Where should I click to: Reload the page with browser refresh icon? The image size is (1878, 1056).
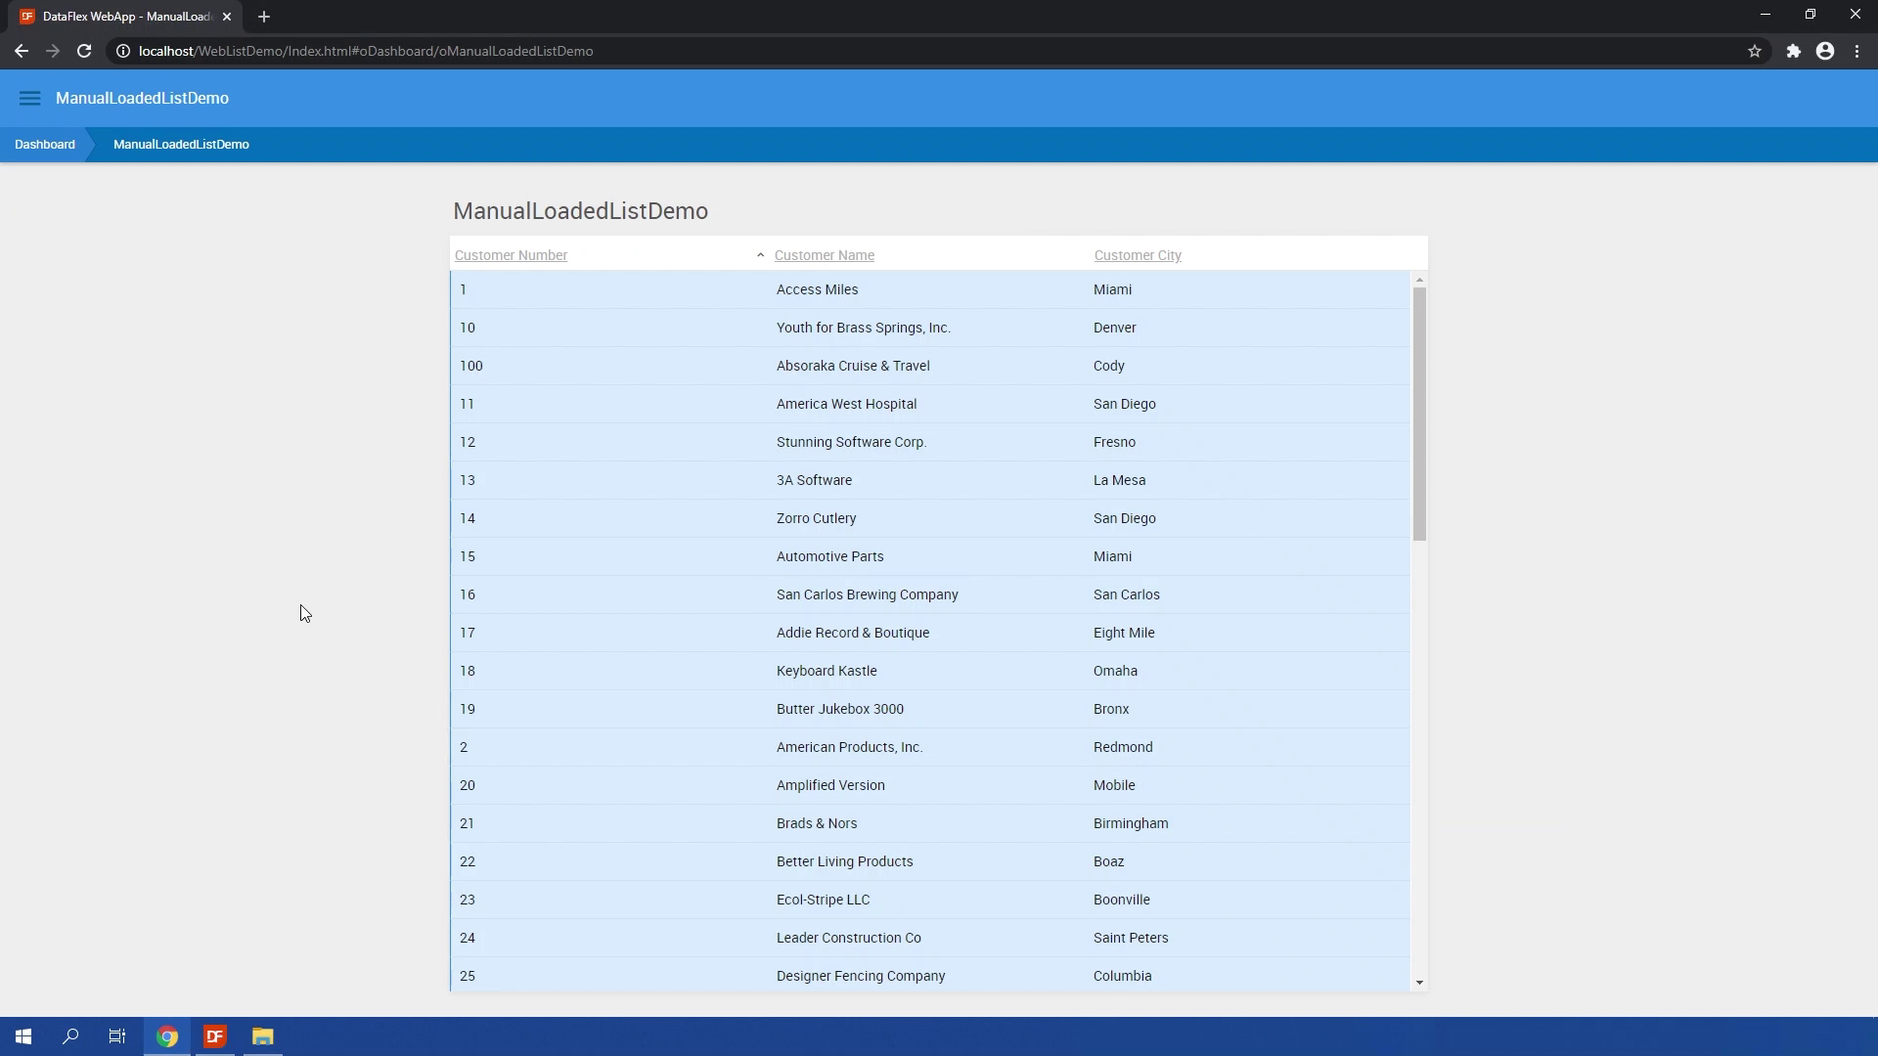click(x=84, y=51)
